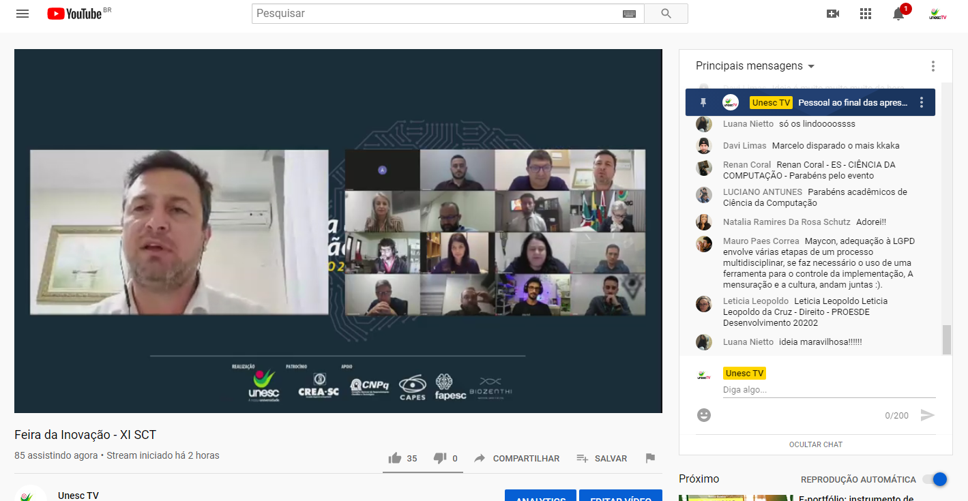Click the search magnifier button
This screenshot has width=968, height=501.
click(666, 14)
